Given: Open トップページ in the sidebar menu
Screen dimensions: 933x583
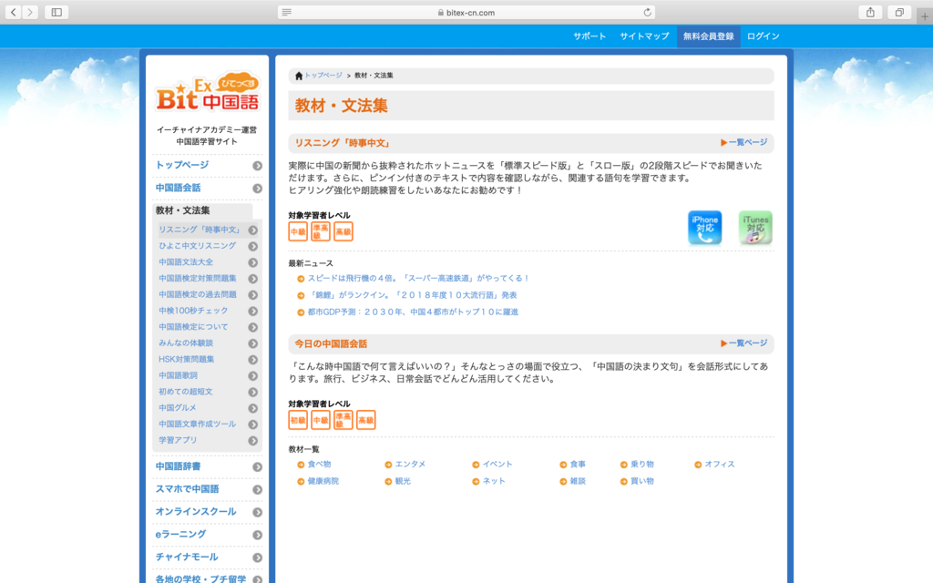Looking at the screenshot, I should coord(182,165).
